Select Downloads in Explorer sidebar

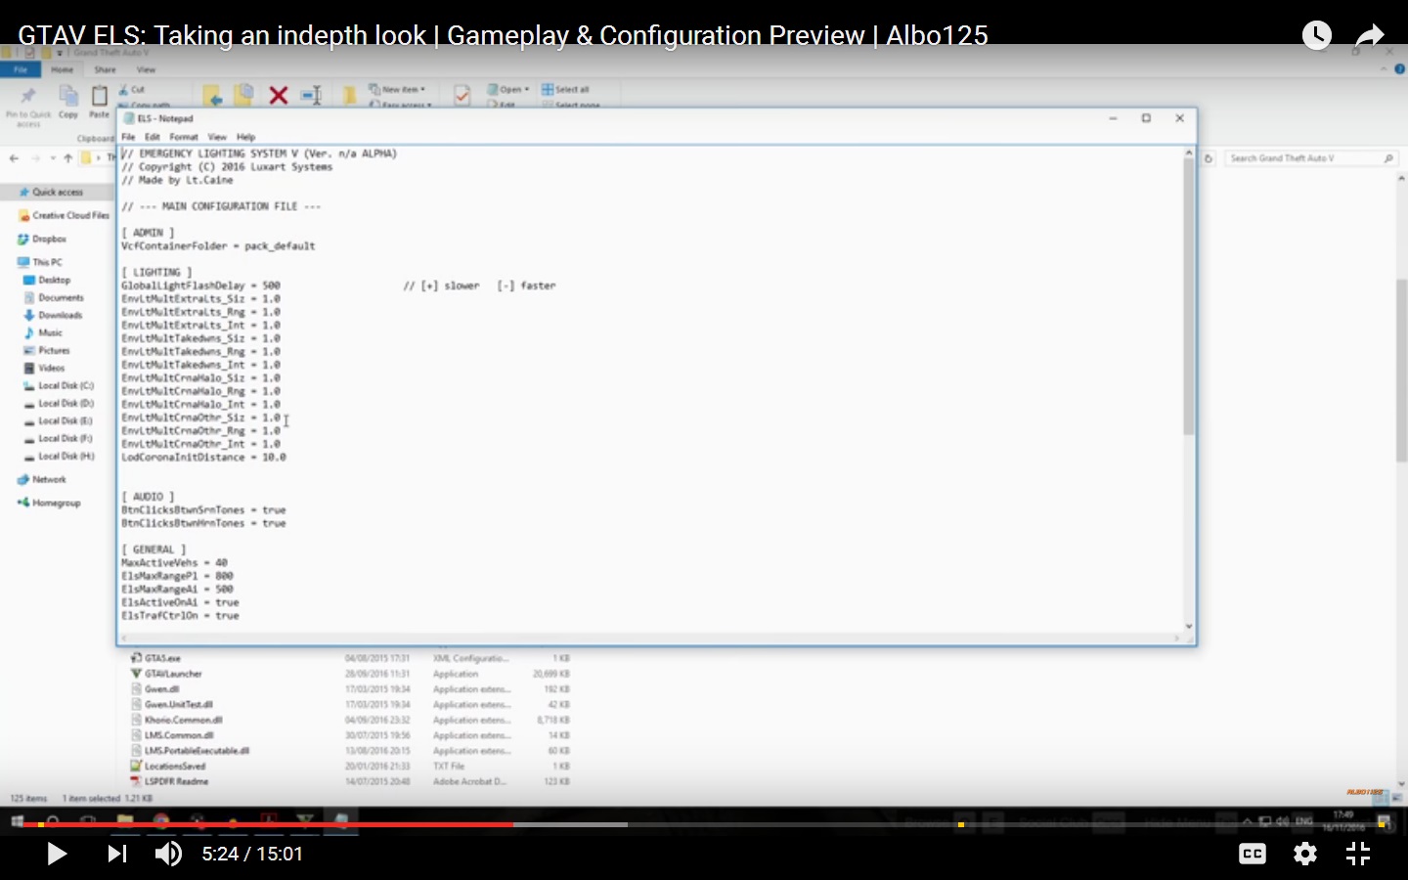[x=54, y=315]
